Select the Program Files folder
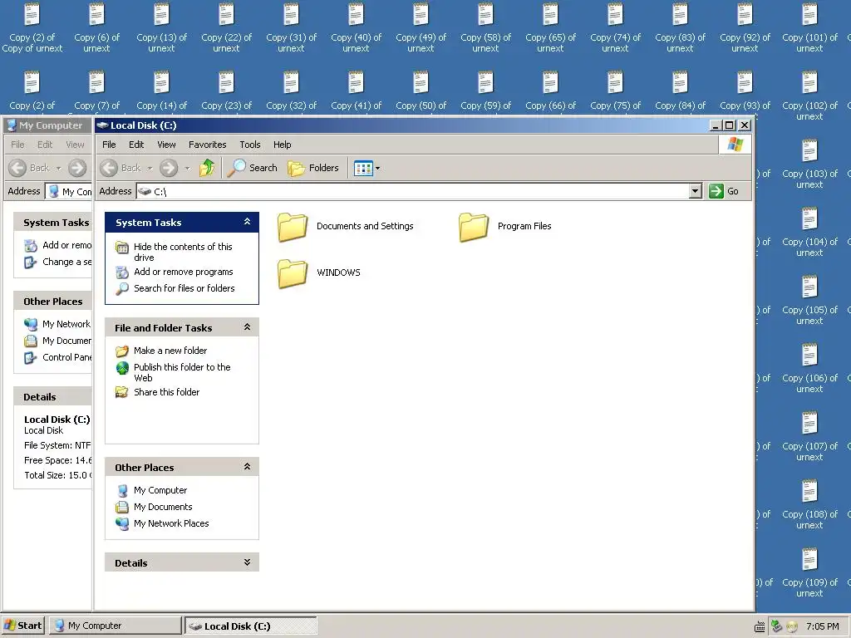The image size is (851, 638). point(505,226)
